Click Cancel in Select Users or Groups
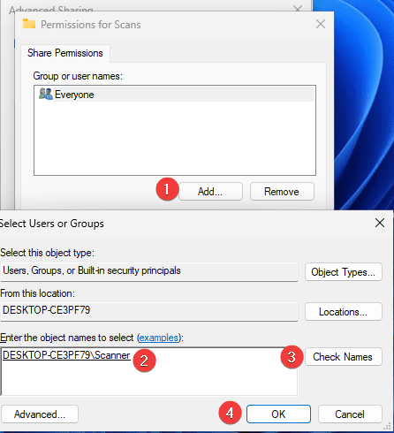Screen dimensions: 394x433 click(350, 414)
